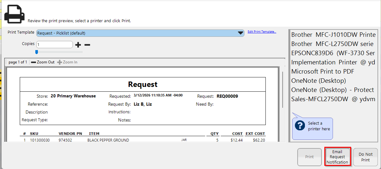Click the question mark help icon
381x169 pixels.
pos(300,126)
